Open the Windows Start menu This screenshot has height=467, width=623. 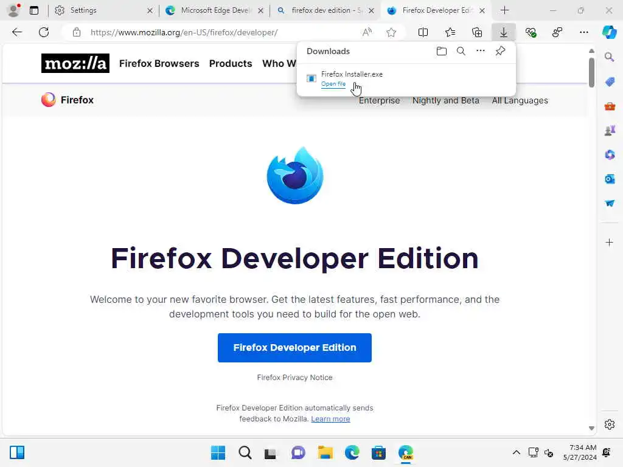click(218, 452)
